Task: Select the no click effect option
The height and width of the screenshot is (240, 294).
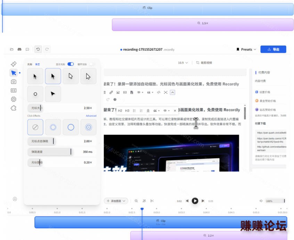Action: tap(35, 127)
